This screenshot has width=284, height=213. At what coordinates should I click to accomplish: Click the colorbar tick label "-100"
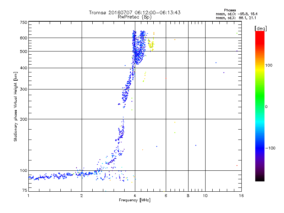point(270,148)
